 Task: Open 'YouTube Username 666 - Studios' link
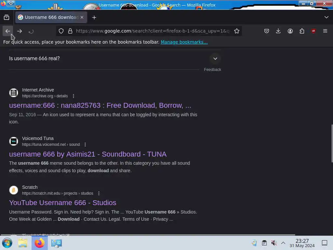click(63, 202)
